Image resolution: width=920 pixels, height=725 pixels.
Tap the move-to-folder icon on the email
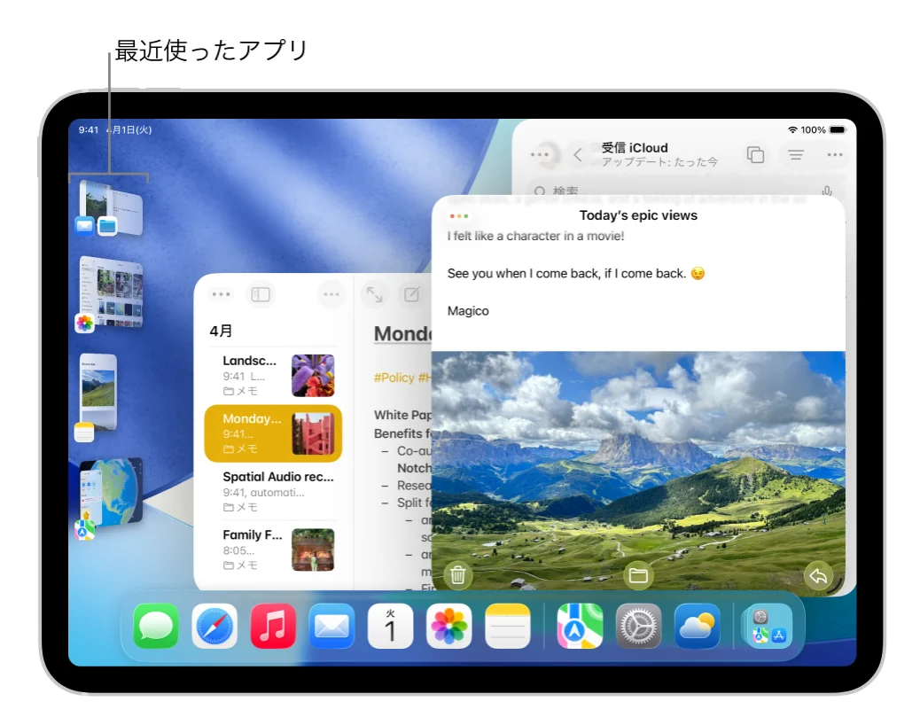(x=637, y=575)
